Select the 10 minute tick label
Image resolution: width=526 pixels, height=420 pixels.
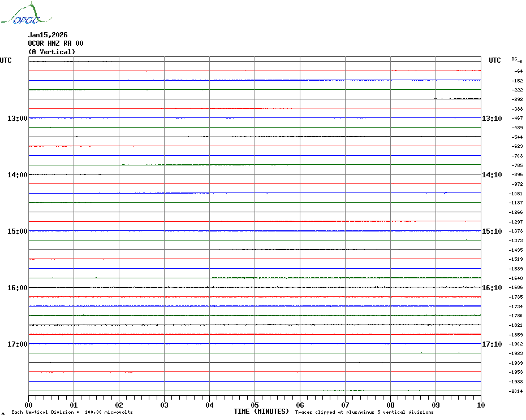[480, 405]
